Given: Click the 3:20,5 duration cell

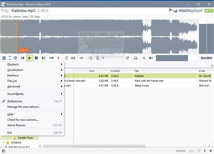Looking at the screenshot, I should [x=115, y=86].
